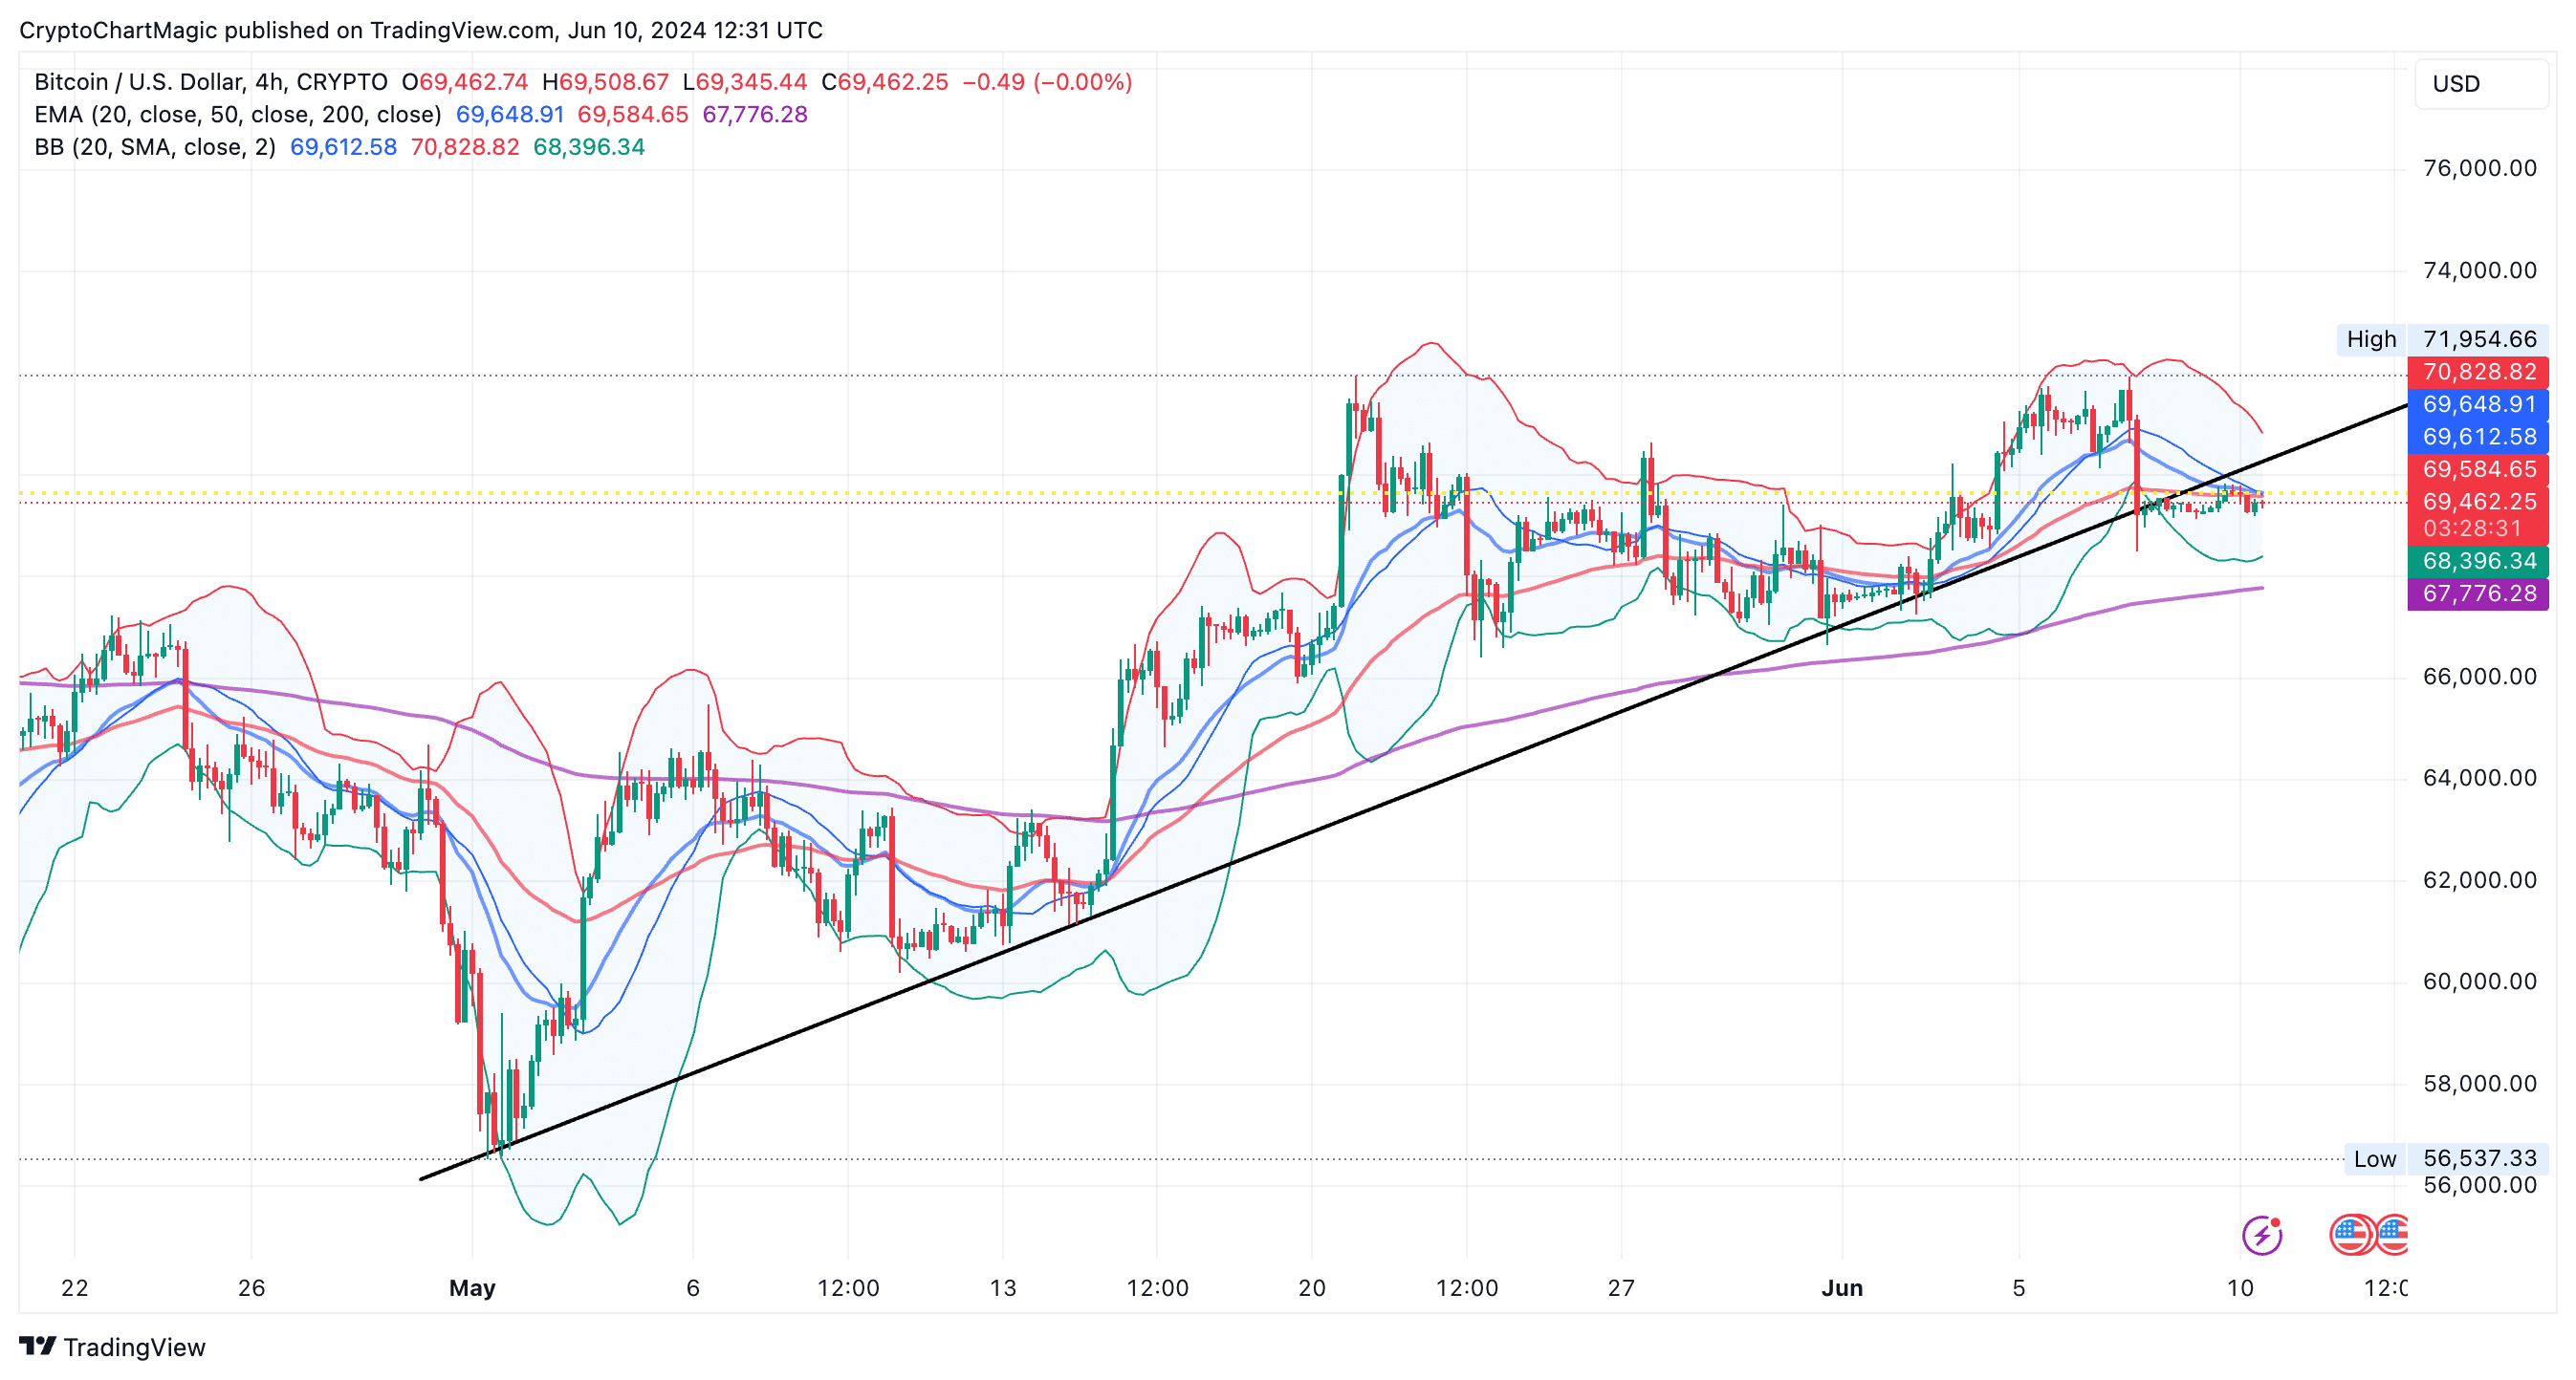2576x1380 pixels.
Task: Click the BB (20, SMA, close, 2) legend
Action: 155,148
